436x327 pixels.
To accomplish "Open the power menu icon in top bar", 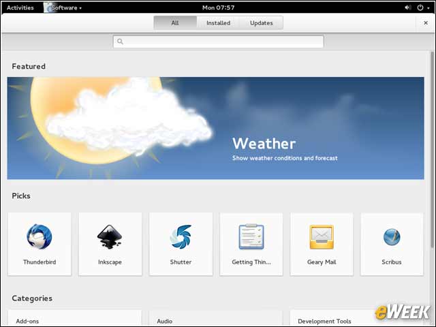I will click(420, 7).
